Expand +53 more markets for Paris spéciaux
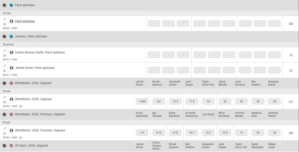 coord(291,23)
